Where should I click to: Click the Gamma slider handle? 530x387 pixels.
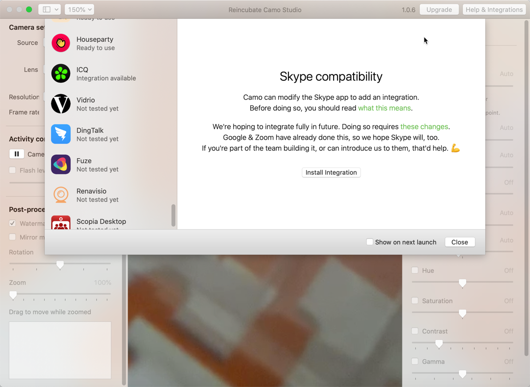462,374
